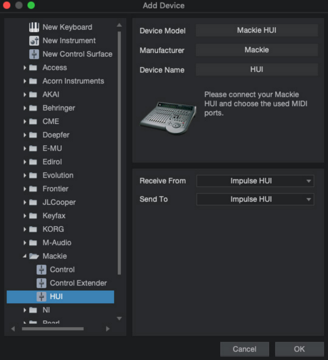The image size is (328, 360).
Task: Click the scroll up arrow
Action: 119,25
